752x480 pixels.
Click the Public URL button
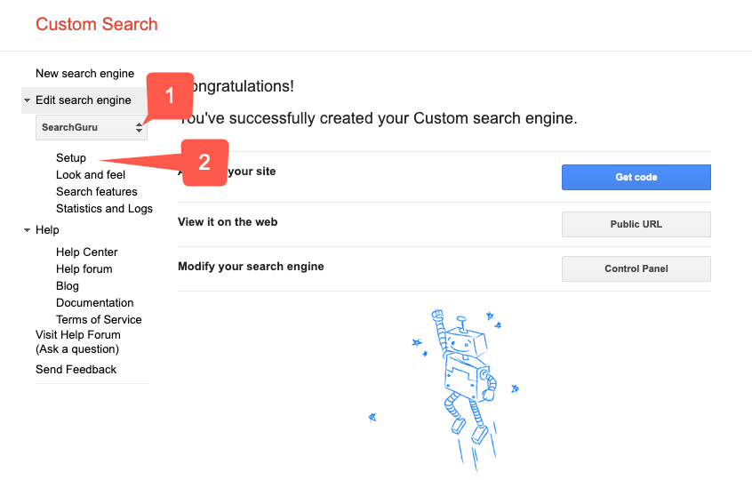coord(636,224)
